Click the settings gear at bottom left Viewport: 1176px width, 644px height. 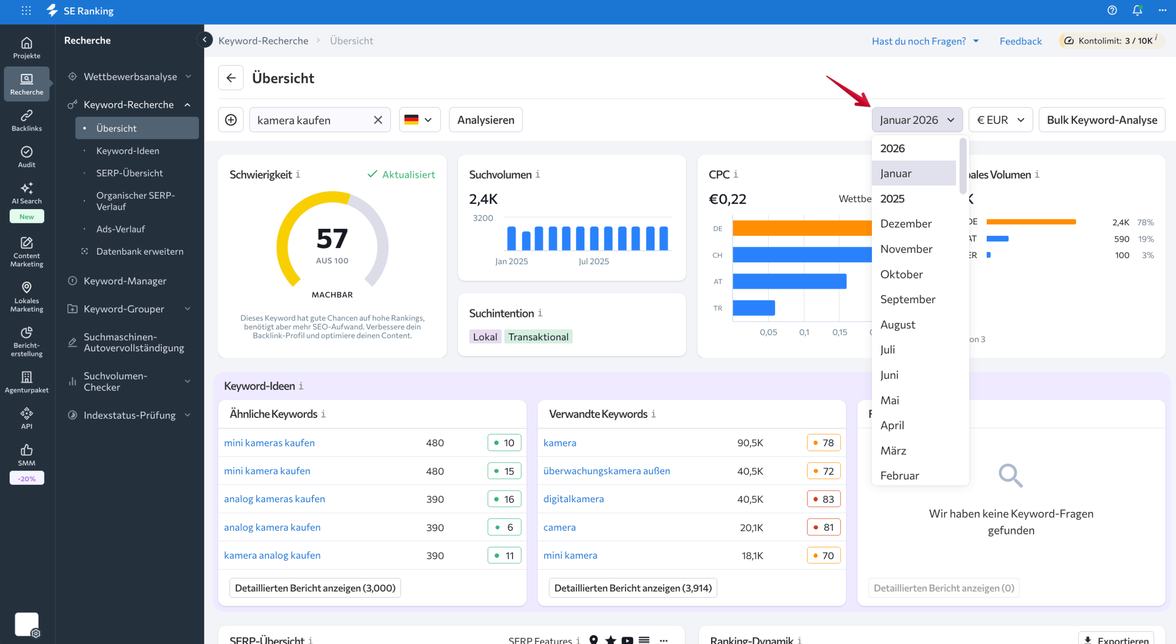(36, 633)
